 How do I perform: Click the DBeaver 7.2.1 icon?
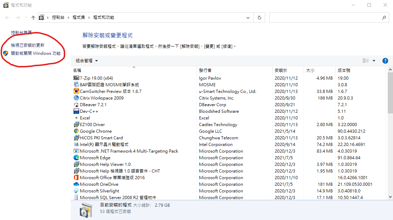76,104
